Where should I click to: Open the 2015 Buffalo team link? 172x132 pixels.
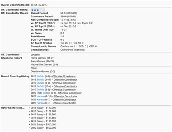[41, 77]
